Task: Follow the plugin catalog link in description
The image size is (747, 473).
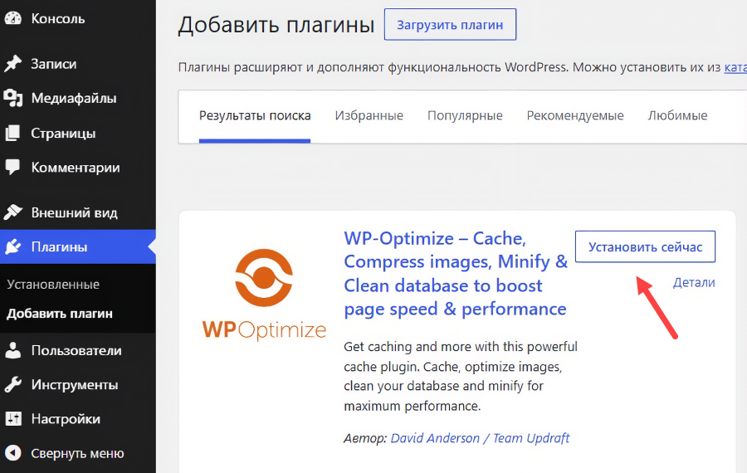Action: pos(735,67)
